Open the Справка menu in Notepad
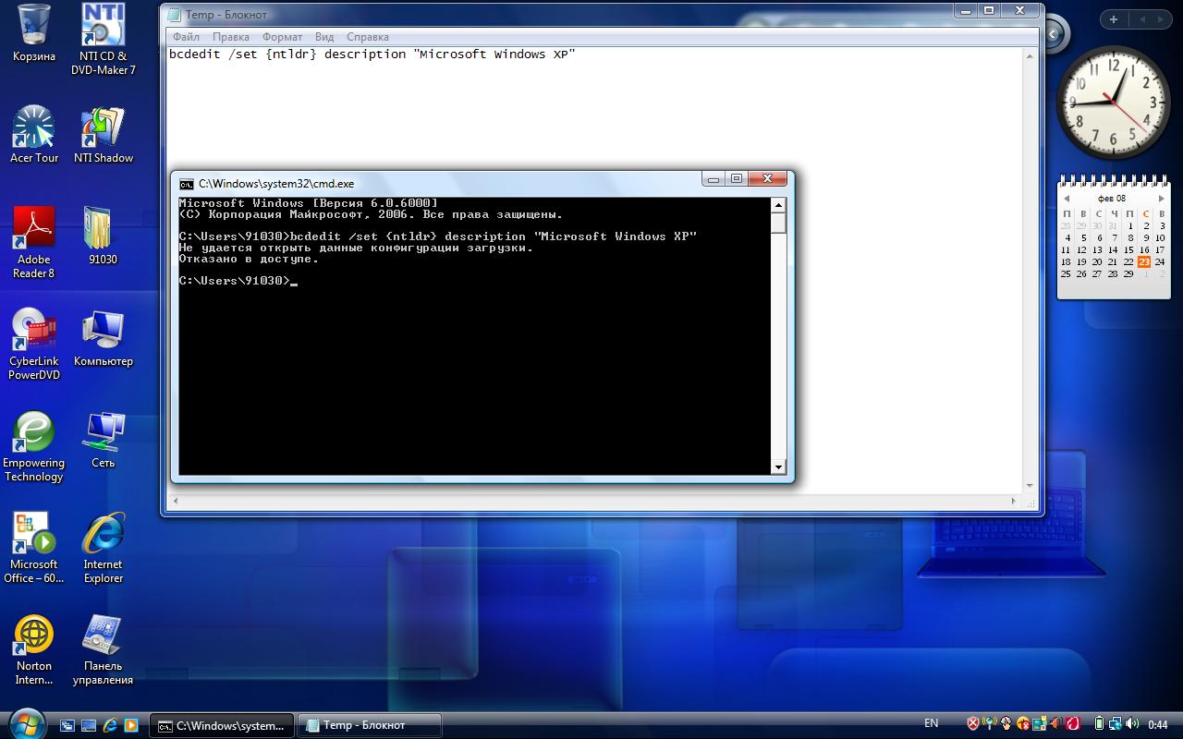 [367, 37]
